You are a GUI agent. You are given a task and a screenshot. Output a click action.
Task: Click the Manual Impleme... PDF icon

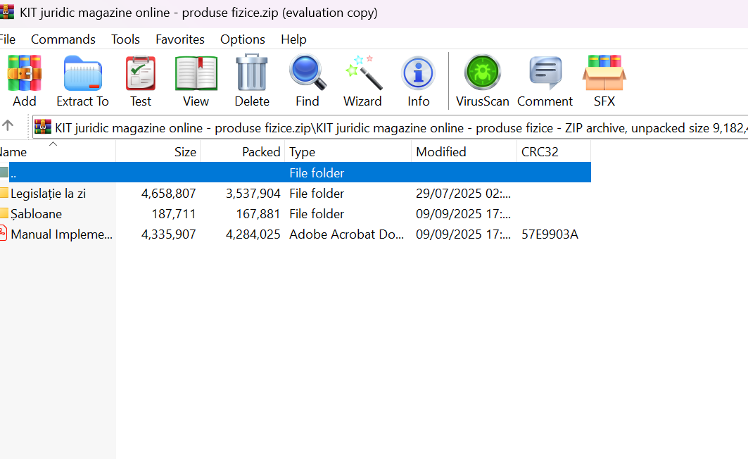[4, 234]
